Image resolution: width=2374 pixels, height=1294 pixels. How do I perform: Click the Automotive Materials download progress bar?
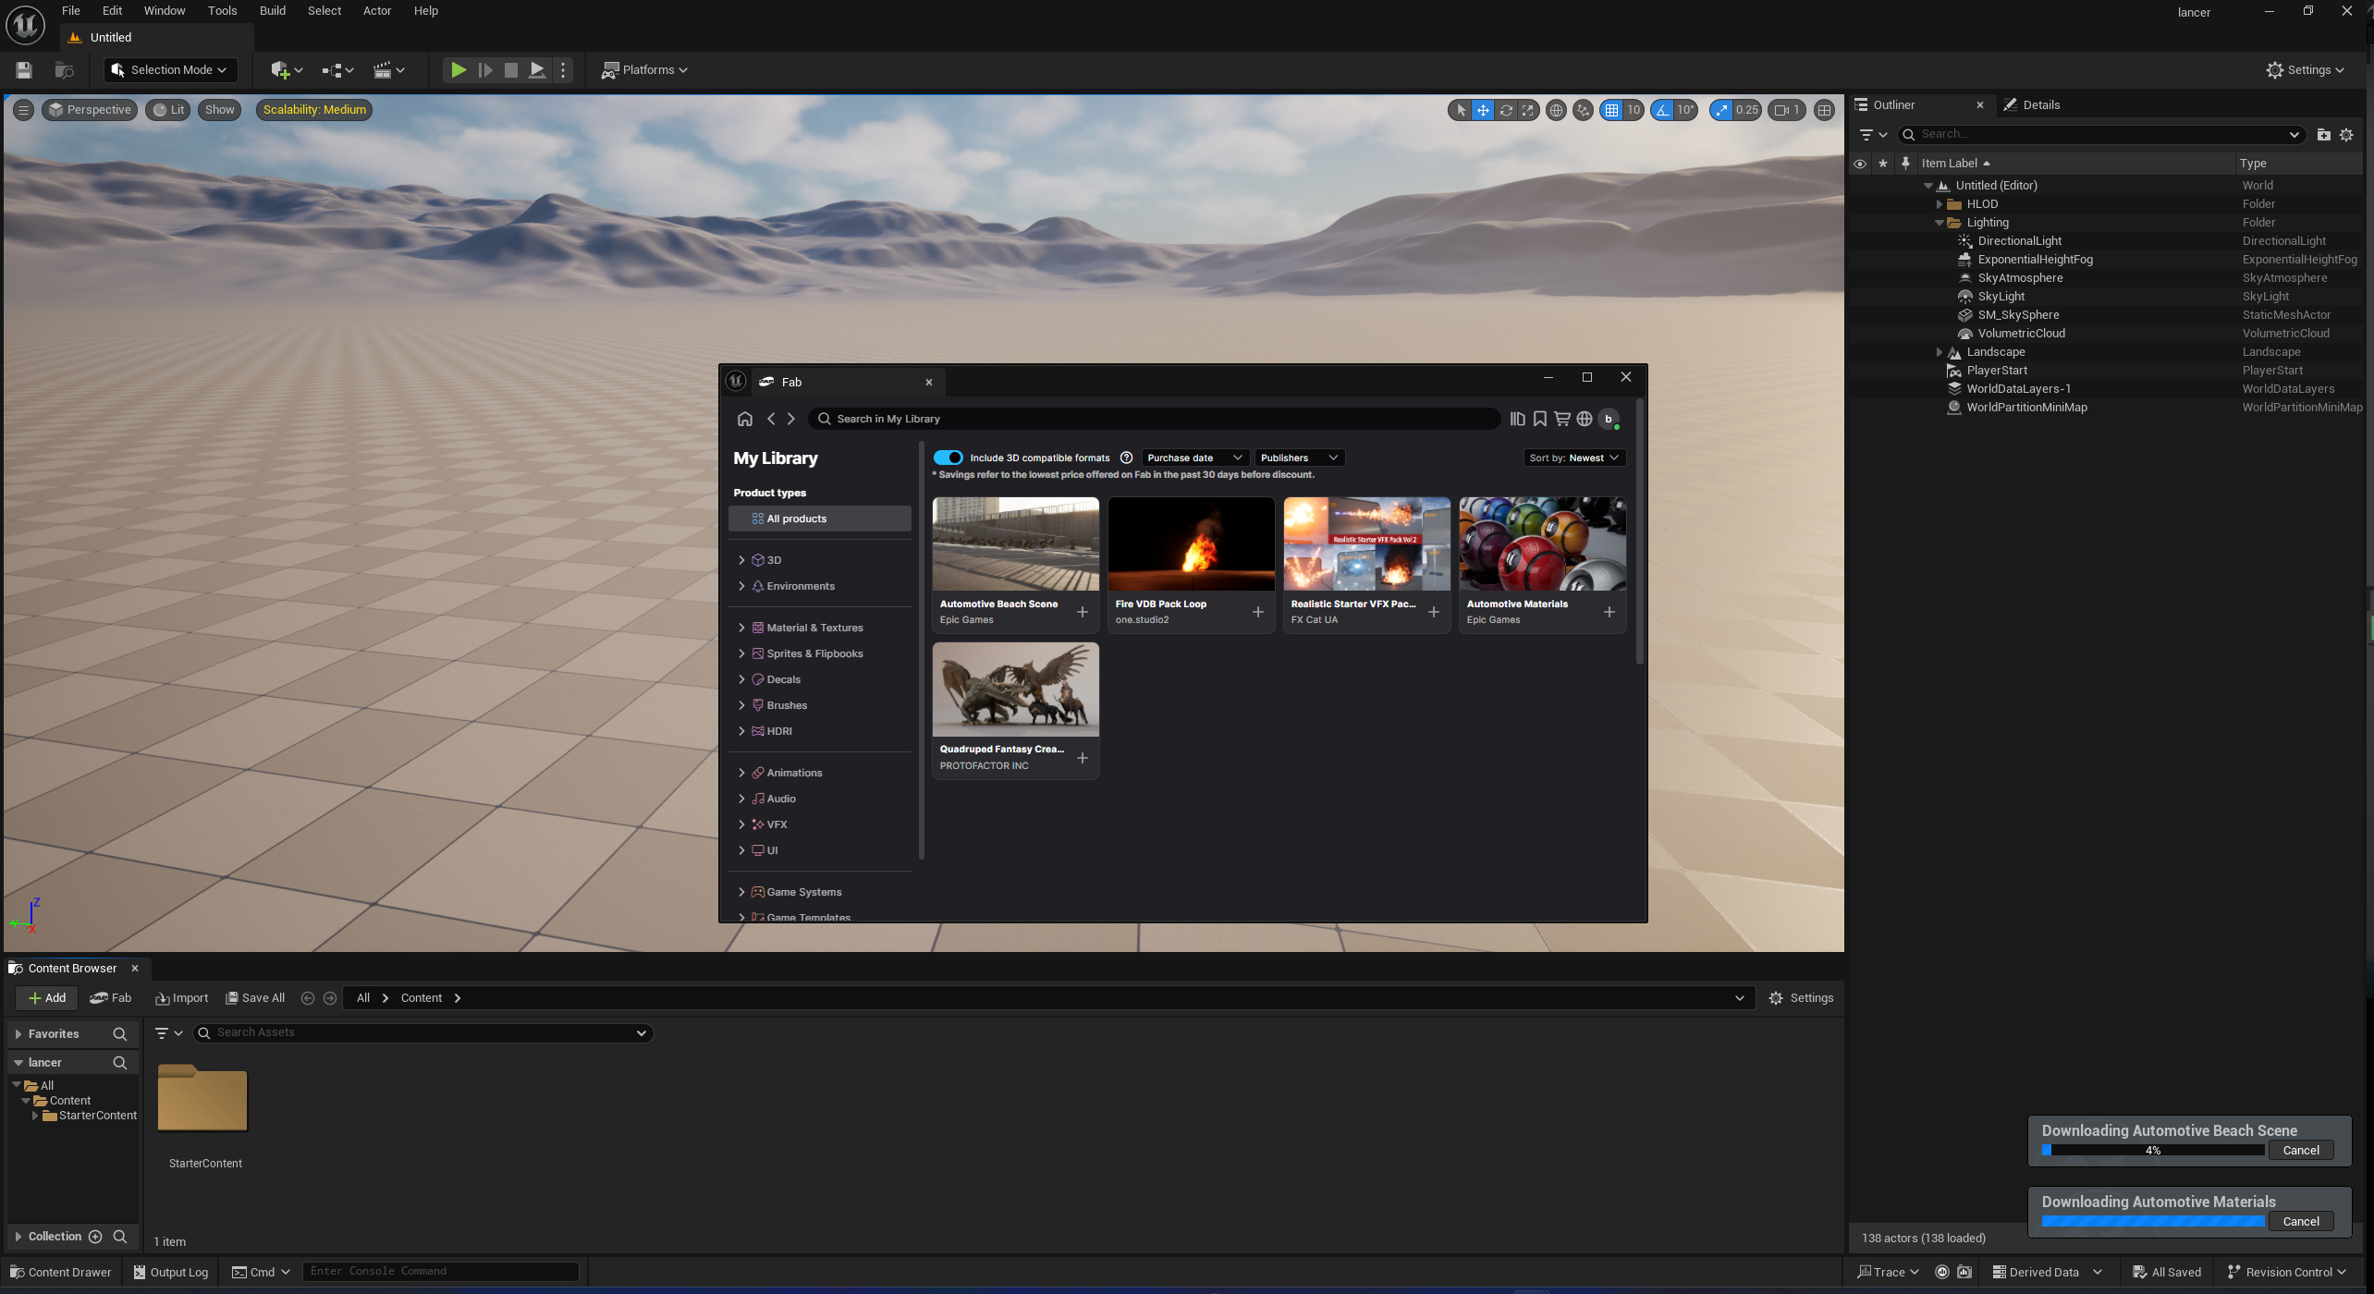[x=2153, y=1222]
